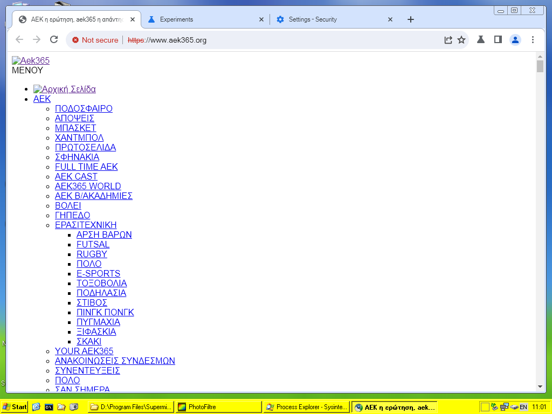Open the ΤΟΞΟΒΟΛΙΑ link
The width and height of the screenshot is (552, 414).
click(102, 283)
